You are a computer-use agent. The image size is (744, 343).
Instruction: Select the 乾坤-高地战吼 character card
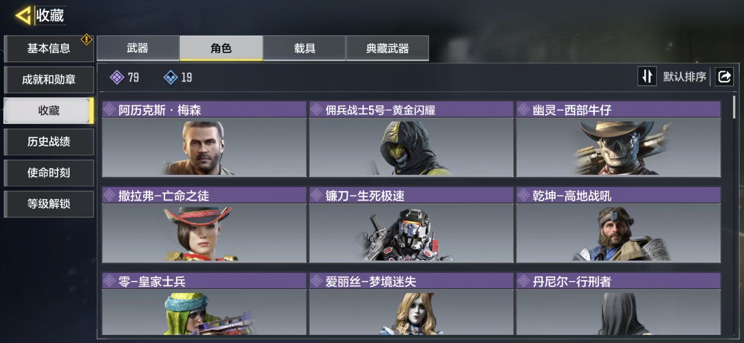[618, 225]
